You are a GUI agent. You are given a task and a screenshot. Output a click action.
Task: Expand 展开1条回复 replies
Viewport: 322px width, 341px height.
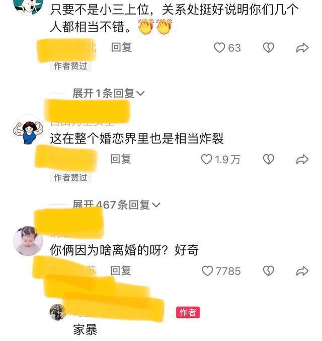pos(108,94)
